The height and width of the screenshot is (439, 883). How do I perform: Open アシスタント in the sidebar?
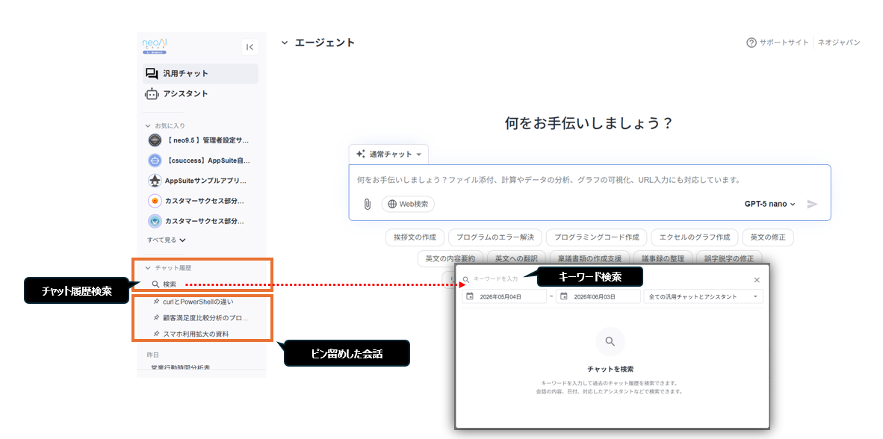click(x=200, y=94)
